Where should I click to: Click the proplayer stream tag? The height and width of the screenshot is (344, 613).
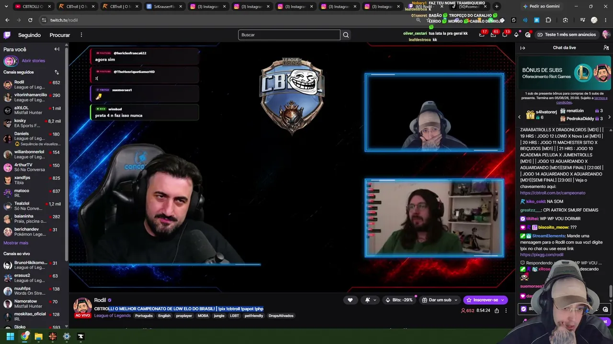pyautogui.click(x=184, y=316)
